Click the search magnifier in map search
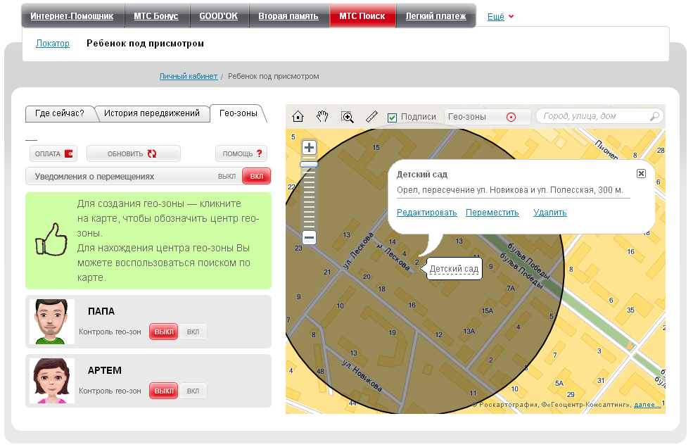Image resolution: width=693 pixels, height=447 pixels. coord(654,116)
